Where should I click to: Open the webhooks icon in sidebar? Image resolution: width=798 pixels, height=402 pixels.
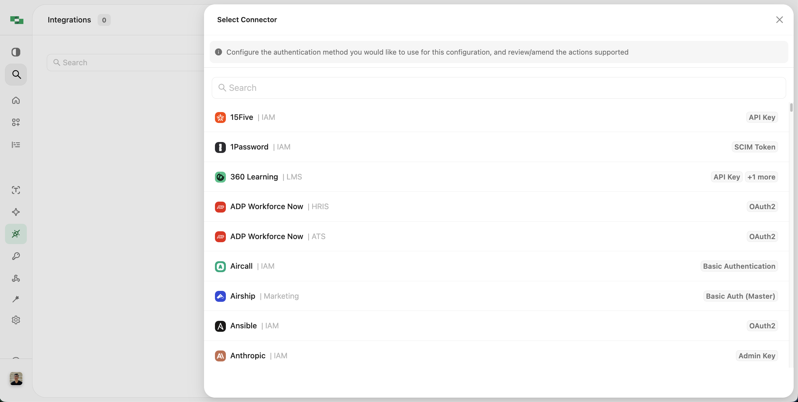pyautogui.click(x=16, y=278)
